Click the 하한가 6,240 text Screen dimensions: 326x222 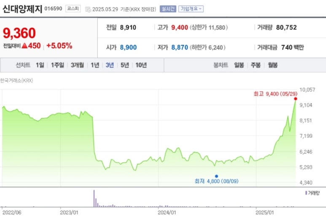coord(207,47)
